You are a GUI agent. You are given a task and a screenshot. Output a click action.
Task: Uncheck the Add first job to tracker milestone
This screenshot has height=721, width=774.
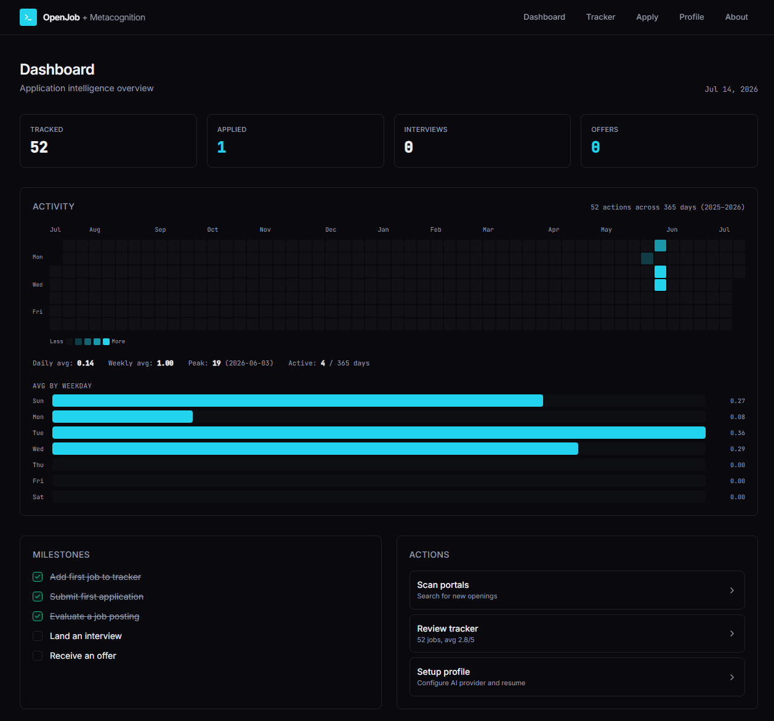[38, 577]
